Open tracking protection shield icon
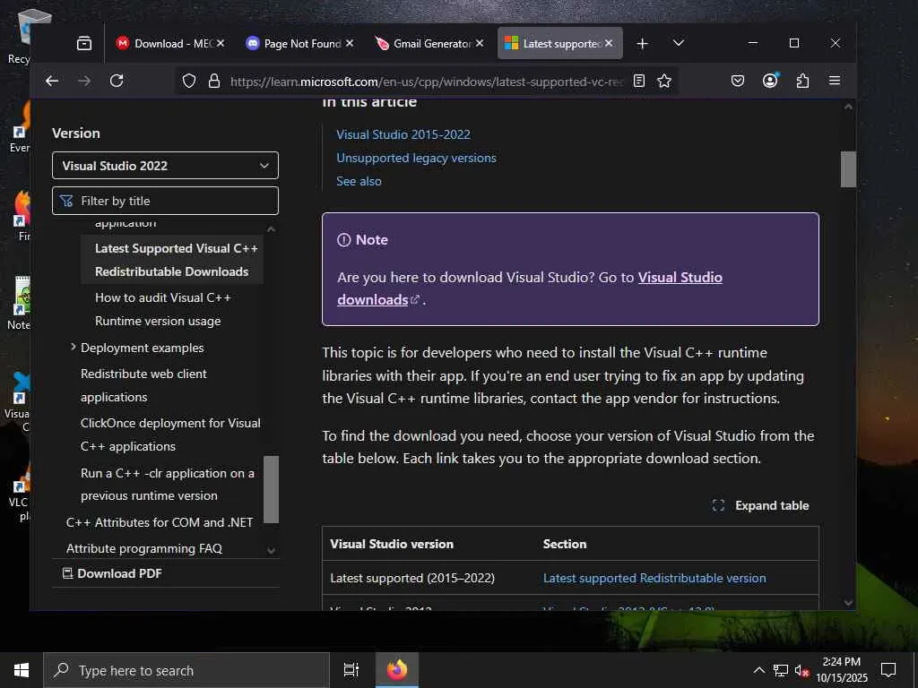This screenshot has height=688, width=918. (x=188, y=81)
